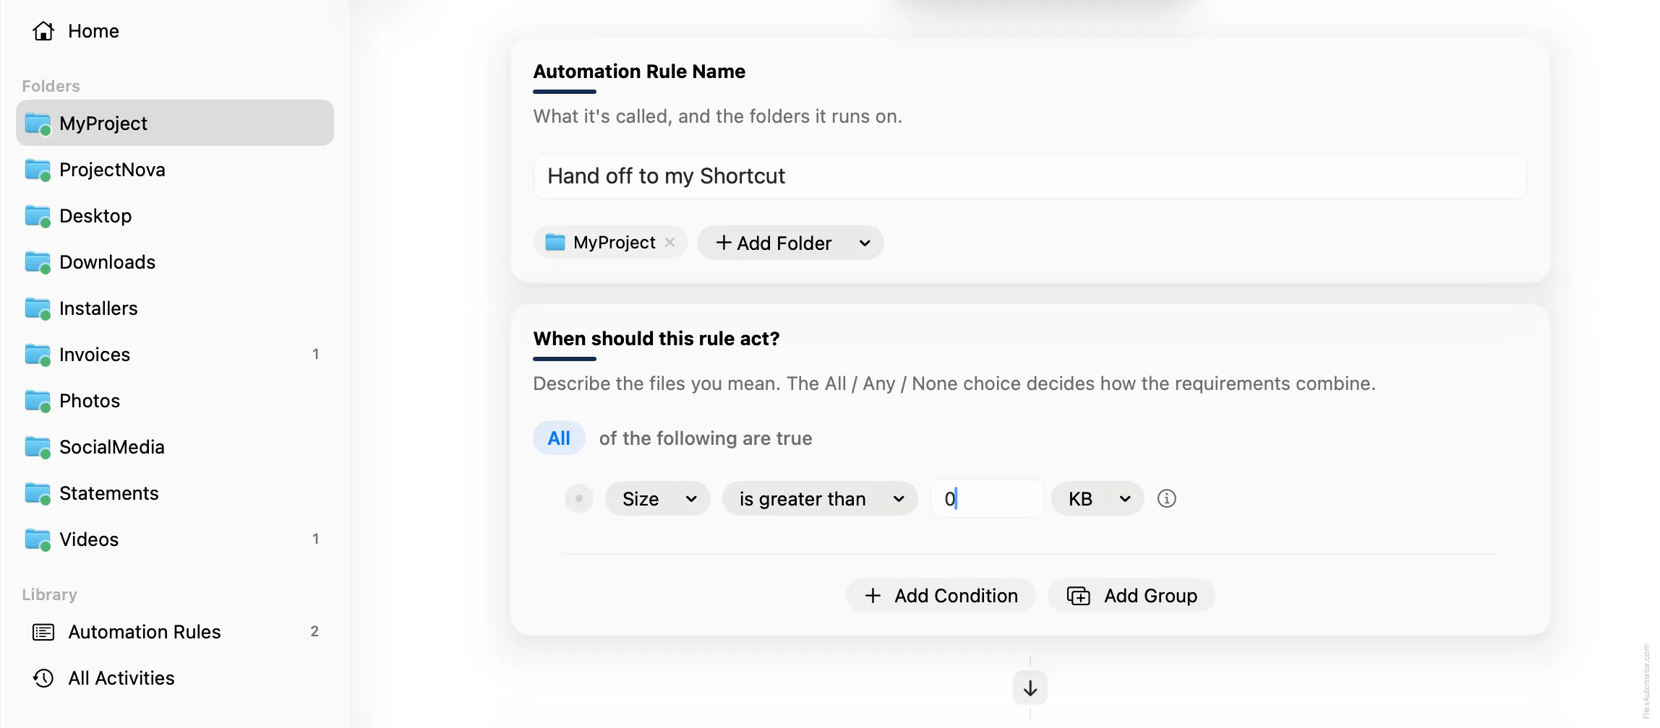Remove MyProject folder chip with x
This screenshot has width=1660, height=728.
click(670, 243)
